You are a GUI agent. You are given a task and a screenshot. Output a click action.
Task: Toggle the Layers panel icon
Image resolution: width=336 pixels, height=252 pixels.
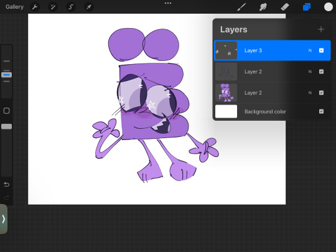click(x=307, y=7)
